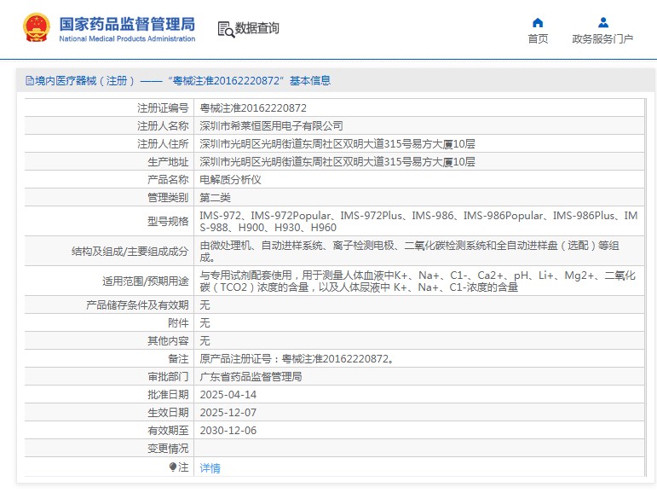The image size is (657, 493).
Task: Select 深圳市希莱恒医用电子有限公司 cell
Action: coord(271,126)
